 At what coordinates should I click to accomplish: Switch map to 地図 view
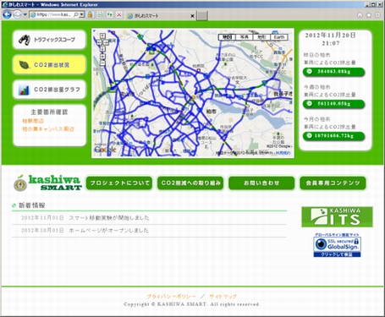tap(228, 37)
